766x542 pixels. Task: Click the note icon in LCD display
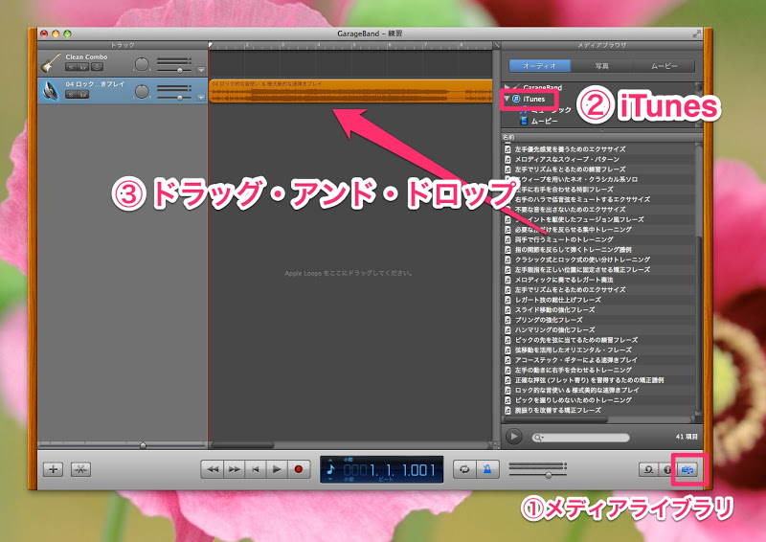tap(330, 469)
